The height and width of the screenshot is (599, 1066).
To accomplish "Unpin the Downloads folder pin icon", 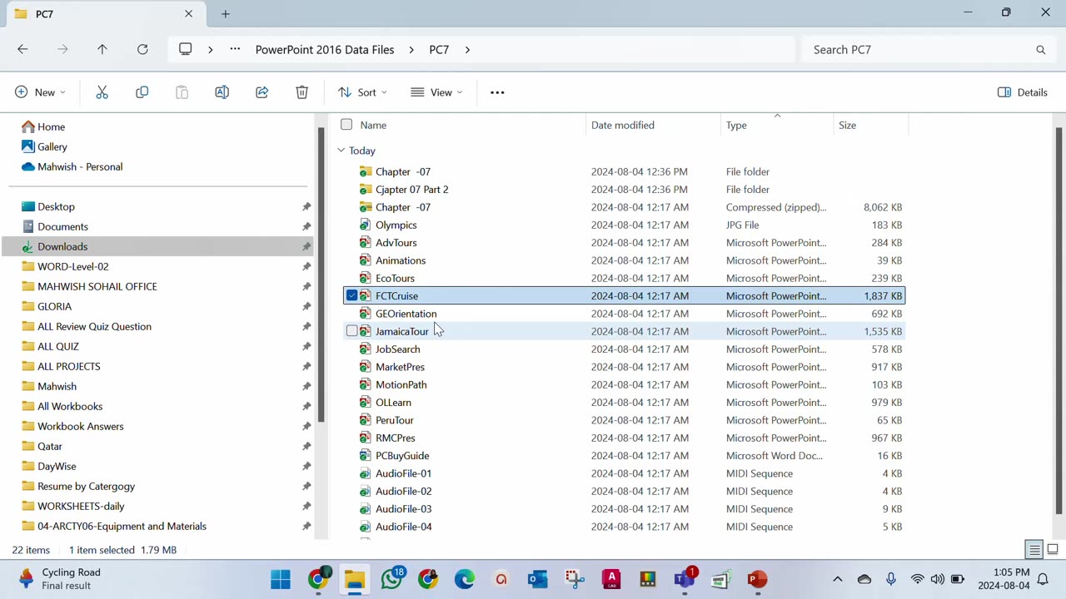I will pos(306,246).
